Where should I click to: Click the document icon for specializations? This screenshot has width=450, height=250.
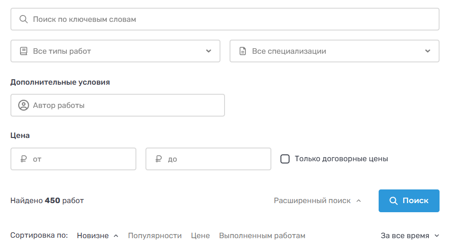tap(243, 51)
